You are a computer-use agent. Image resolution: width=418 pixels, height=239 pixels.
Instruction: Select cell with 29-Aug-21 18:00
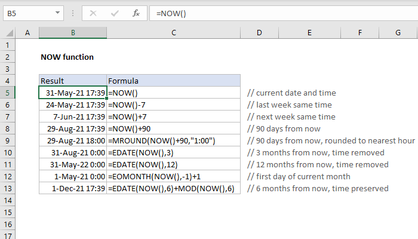[73, 140]
